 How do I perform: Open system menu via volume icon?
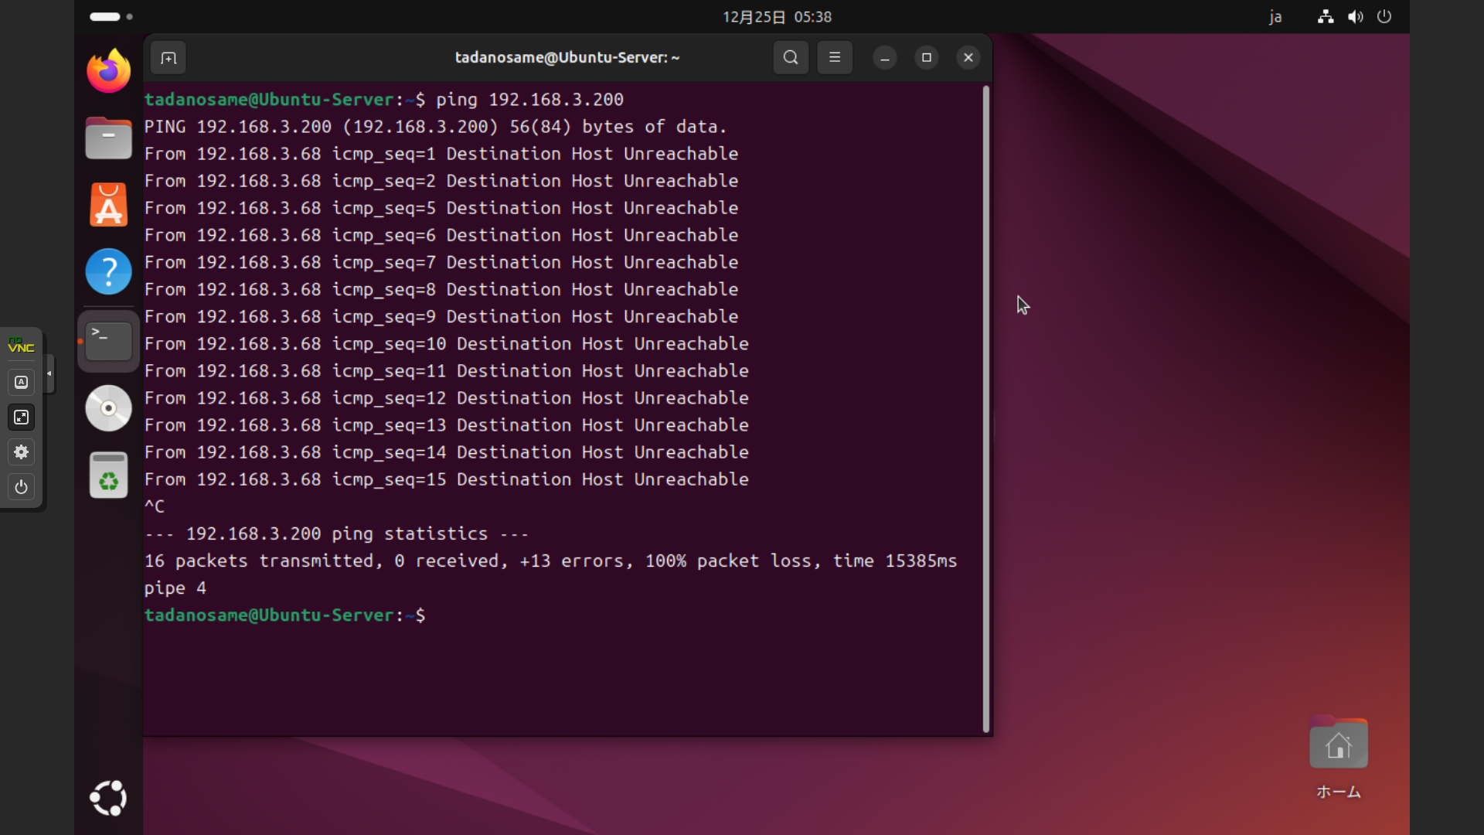[1355, 17]
